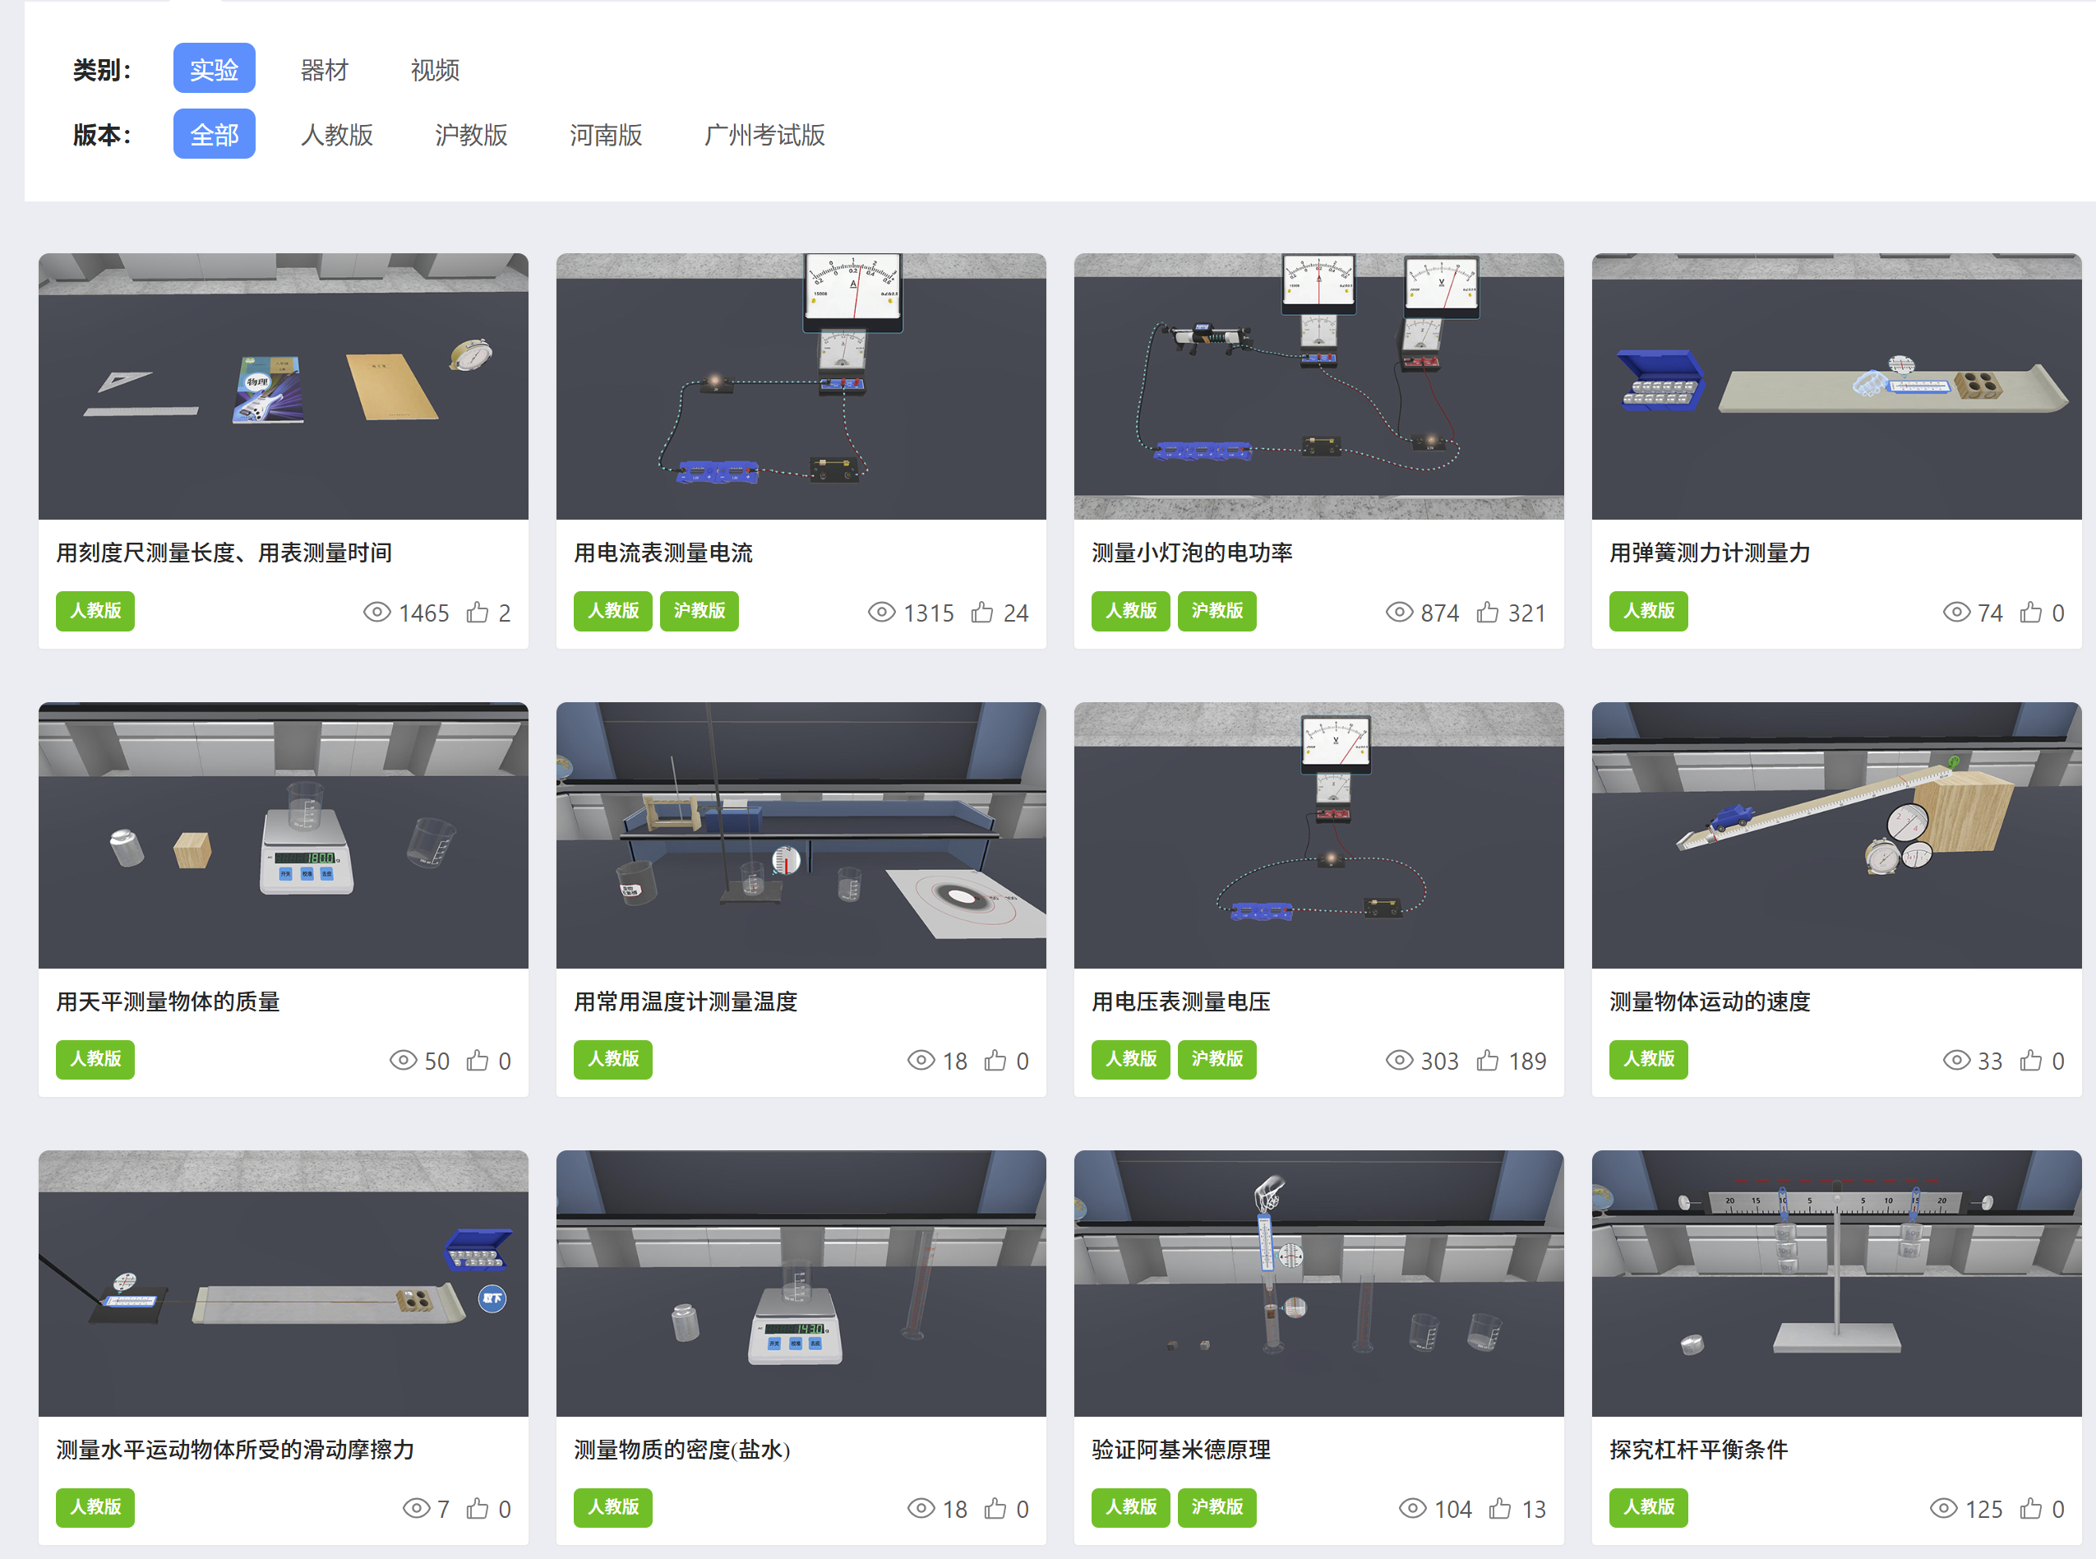Open 测量物质的密度(盐水) thumbnail image

click(801, 1283)
